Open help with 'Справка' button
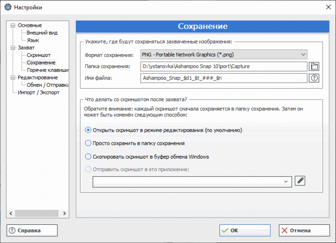The height and width of the screenshot is (243, 336). tap(32, 231)
